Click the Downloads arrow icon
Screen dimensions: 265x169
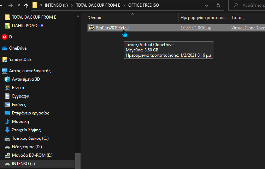click(7, 130)
